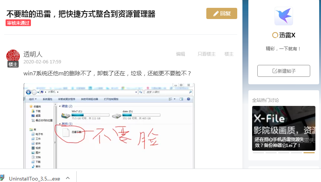Open the 透明人 username profile link
The height and width of the screenshot is (182, 321).
[x=33, y=54]
